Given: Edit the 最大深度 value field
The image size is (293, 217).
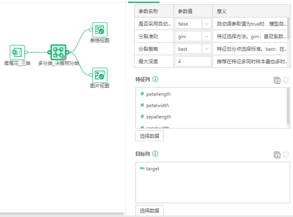Looking at the screenshot, I should 193,62.
